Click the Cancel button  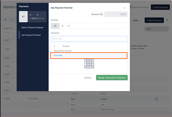(88, 78)
